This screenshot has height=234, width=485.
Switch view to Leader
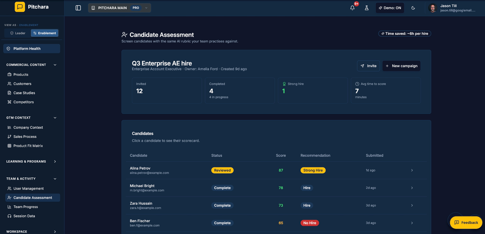(x=18, y=33)
